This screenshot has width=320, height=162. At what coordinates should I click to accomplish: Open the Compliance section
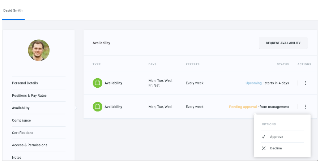point(21,121)
